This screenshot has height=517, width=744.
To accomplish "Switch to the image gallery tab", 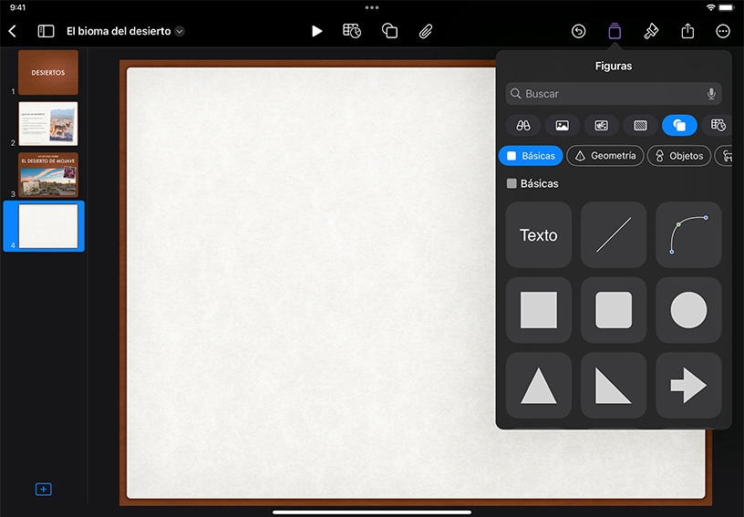I will tap(601, 126).
